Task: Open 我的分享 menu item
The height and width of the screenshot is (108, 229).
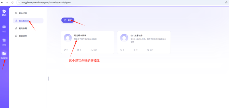Action: (x=28, y=36)
